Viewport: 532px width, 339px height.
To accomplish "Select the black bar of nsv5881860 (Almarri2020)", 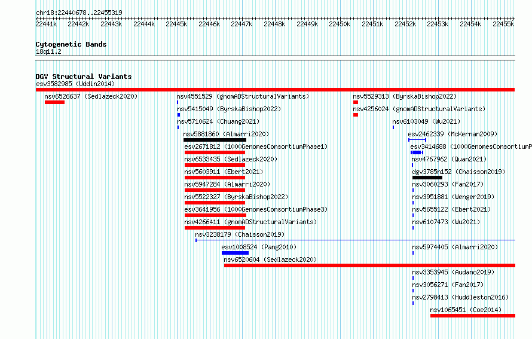I will click(215, 140).
